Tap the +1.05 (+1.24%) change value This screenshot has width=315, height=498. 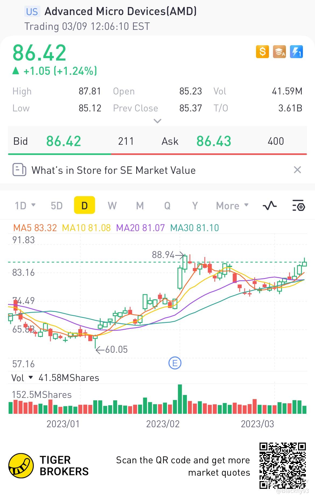tap(60, 71)
